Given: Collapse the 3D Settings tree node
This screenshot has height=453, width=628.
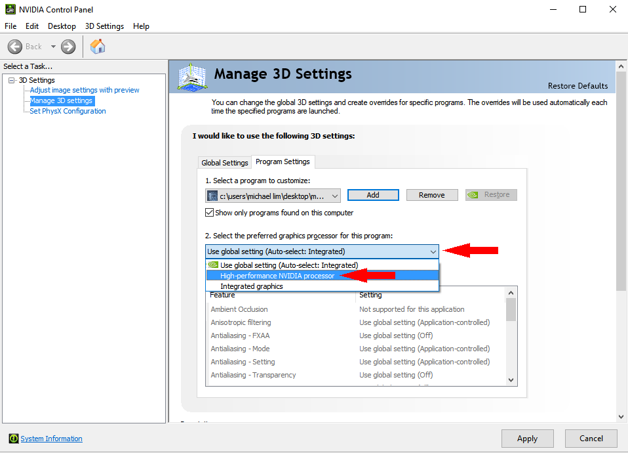Looking at the screenshot, I should (x=11, y=80).
